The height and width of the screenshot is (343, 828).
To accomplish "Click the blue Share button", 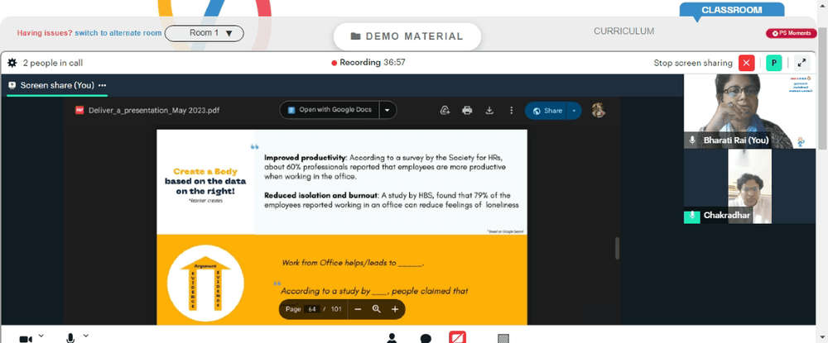I will tap(546, 111).
